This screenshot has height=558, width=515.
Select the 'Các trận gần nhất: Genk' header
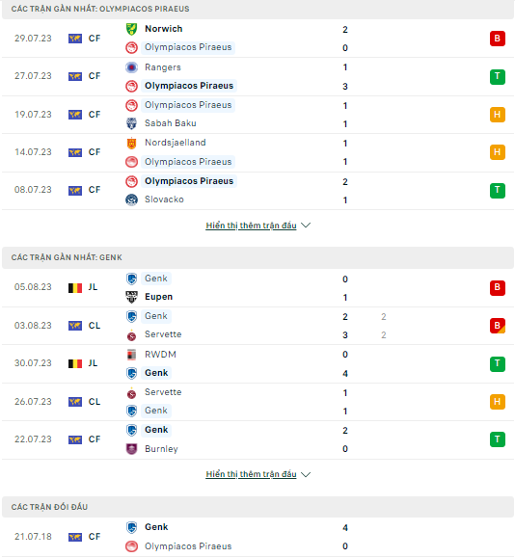(x=257, y=257)
